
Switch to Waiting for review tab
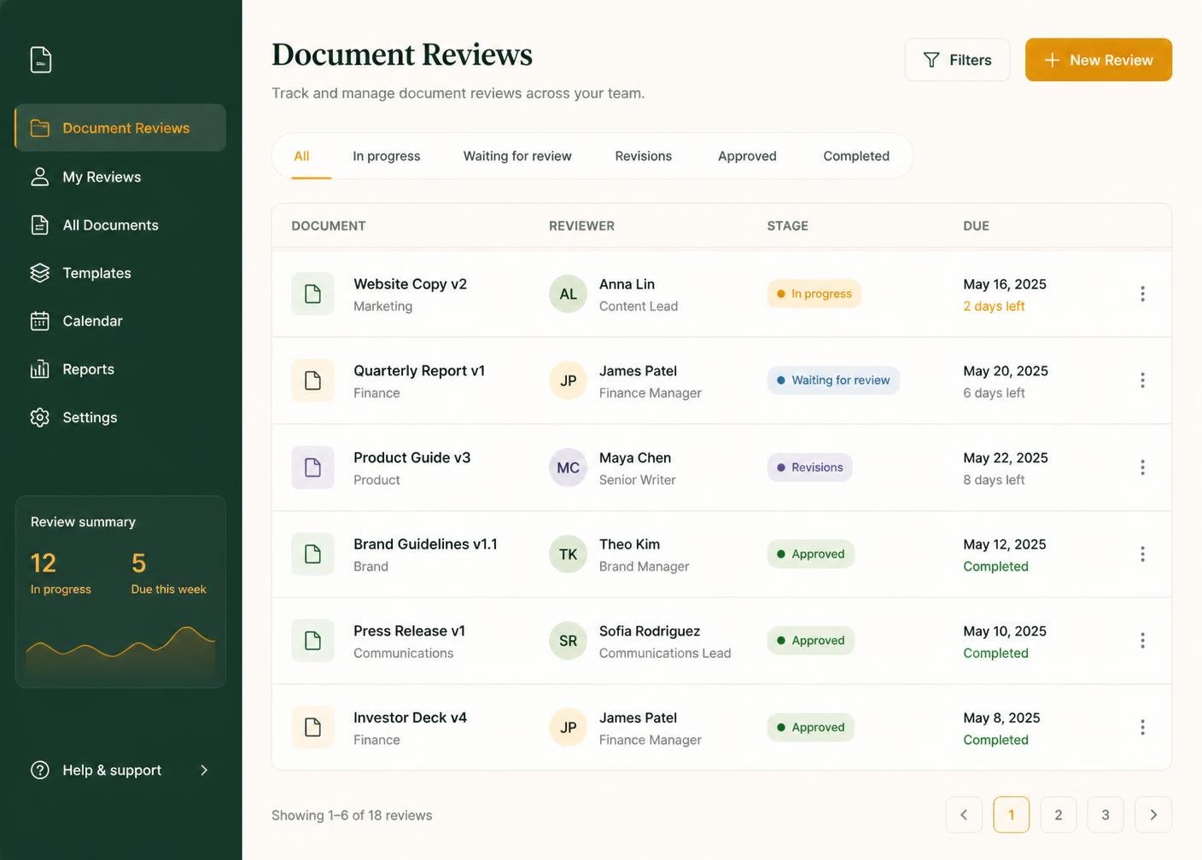[x=517, y=156]
